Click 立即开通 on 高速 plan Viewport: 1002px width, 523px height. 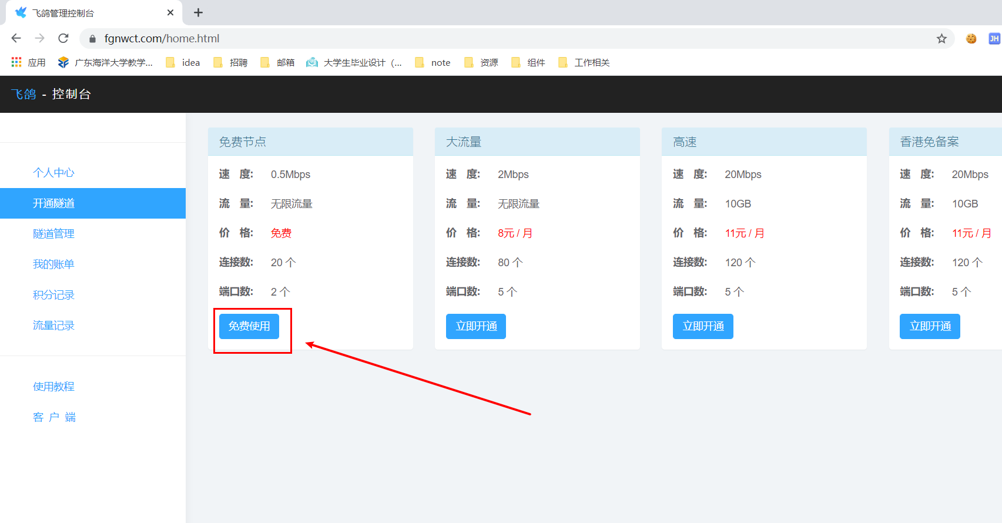tap(703, 326)
